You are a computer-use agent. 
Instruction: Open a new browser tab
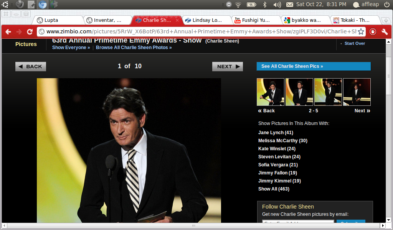[386, 20]
